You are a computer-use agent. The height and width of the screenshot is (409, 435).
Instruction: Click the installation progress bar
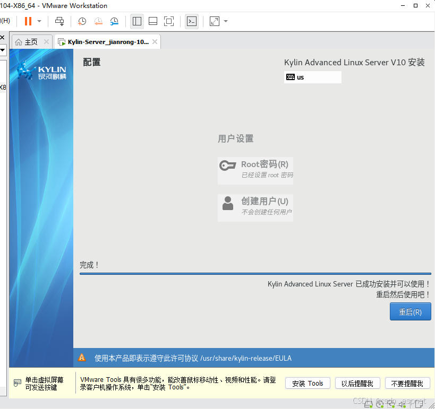255,274
